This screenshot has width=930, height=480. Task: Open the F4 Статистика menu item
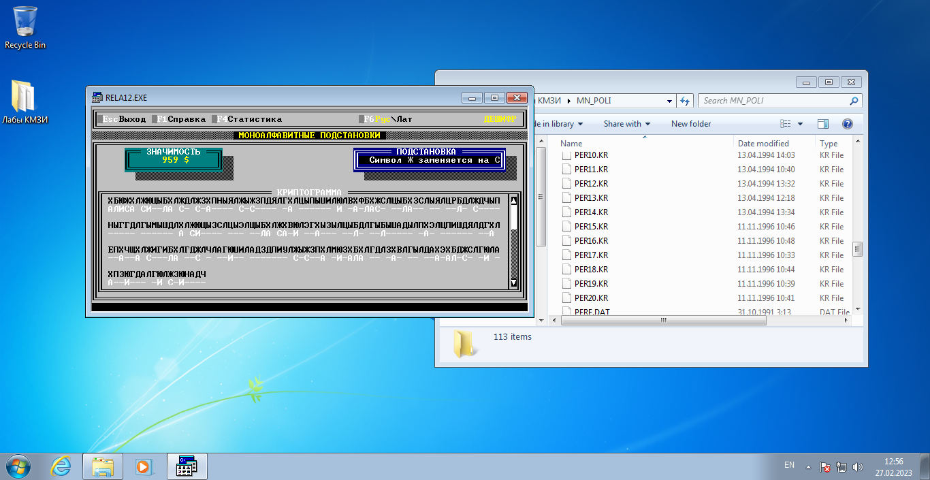click(x=247, y=119)
